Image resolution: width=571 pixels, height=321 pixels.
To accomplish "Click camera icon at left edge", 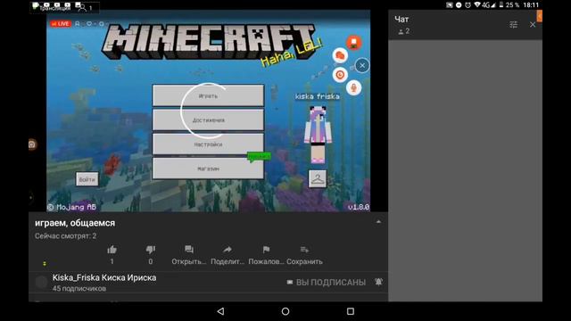I will tap(32, 144).
